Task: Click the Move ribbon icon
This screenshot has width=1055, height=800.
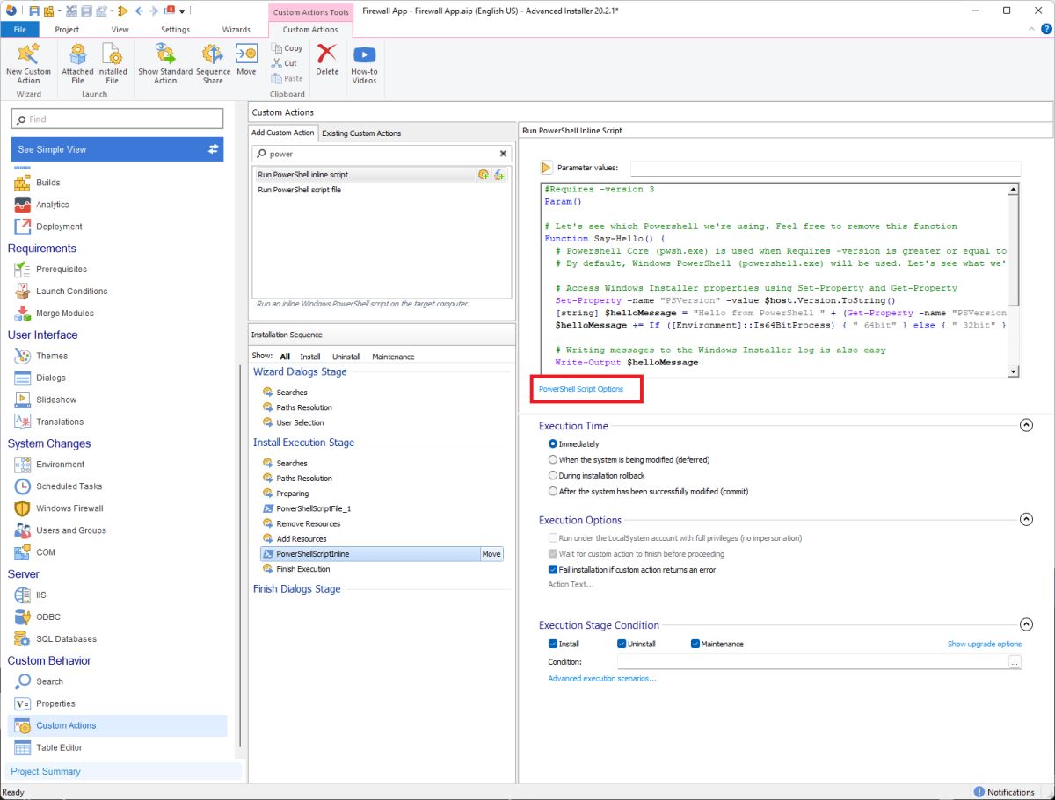Action: point(246,61)
